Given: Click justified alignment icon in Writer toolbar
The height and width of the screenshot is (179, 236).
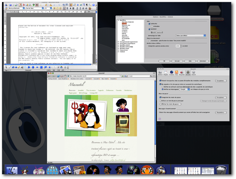Looking at the screenshot, I should click(x=73, y=8).
